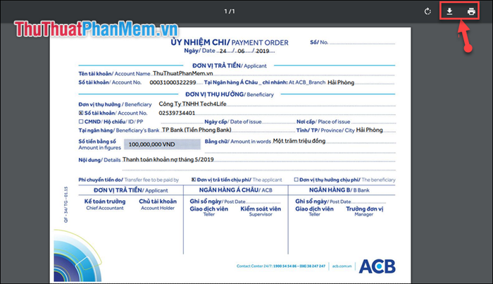Click the NGÂN HÀNG B/ B Bank heading

[339, 190]
